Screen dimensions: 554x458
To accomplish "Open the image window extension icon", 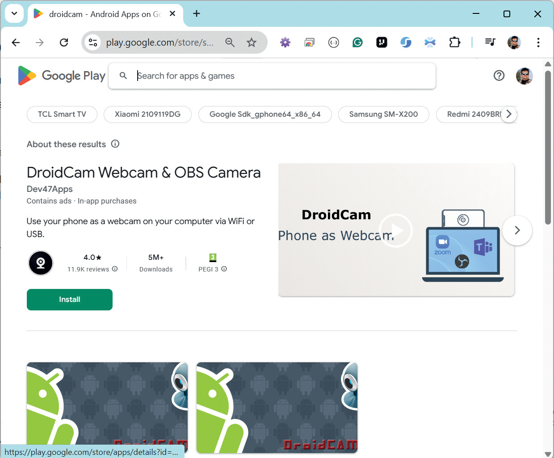I will pos(309,42).
